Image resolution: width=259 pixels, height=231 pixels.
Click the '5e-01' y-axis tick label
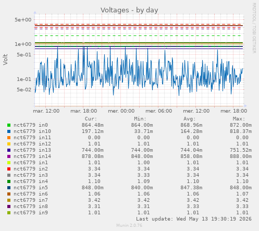24,55
